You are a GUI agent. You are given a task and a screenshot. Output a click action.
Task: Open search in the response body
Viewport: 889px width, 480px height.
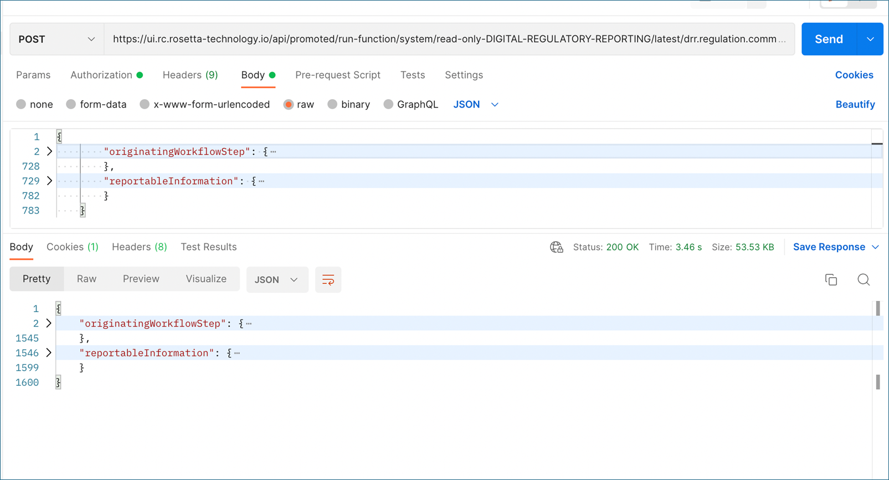pos(864,280)
